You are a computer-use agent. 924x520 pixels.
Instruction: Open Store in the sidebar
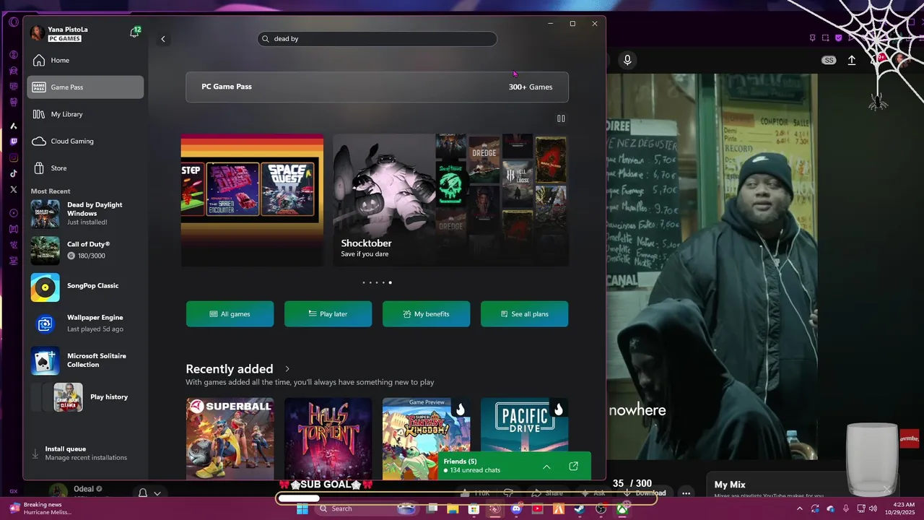click(x=85, y=168)
